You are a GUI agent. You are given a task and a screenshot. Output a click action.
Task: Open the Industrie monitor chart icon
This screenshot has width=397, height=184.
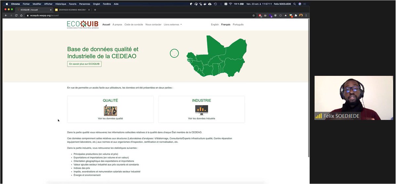tap(201, 110)
